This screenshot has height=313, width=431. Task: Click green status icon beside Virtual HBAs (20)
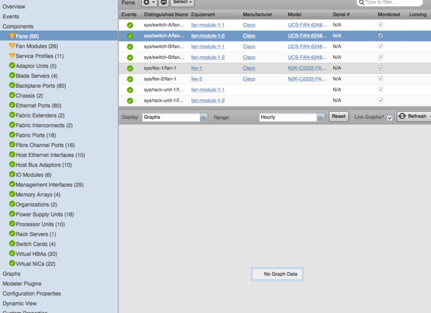[x=12, y=253]
